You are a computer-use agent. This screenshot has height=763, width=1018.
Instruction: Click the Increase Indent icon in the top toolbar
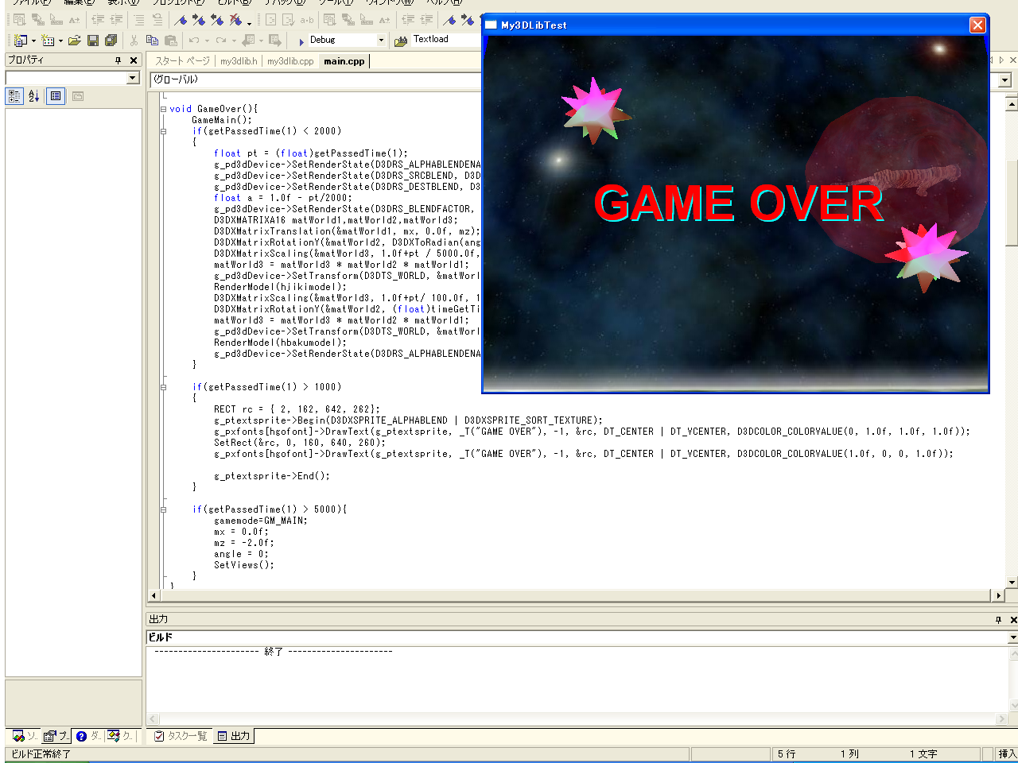(x=116, y=20)
